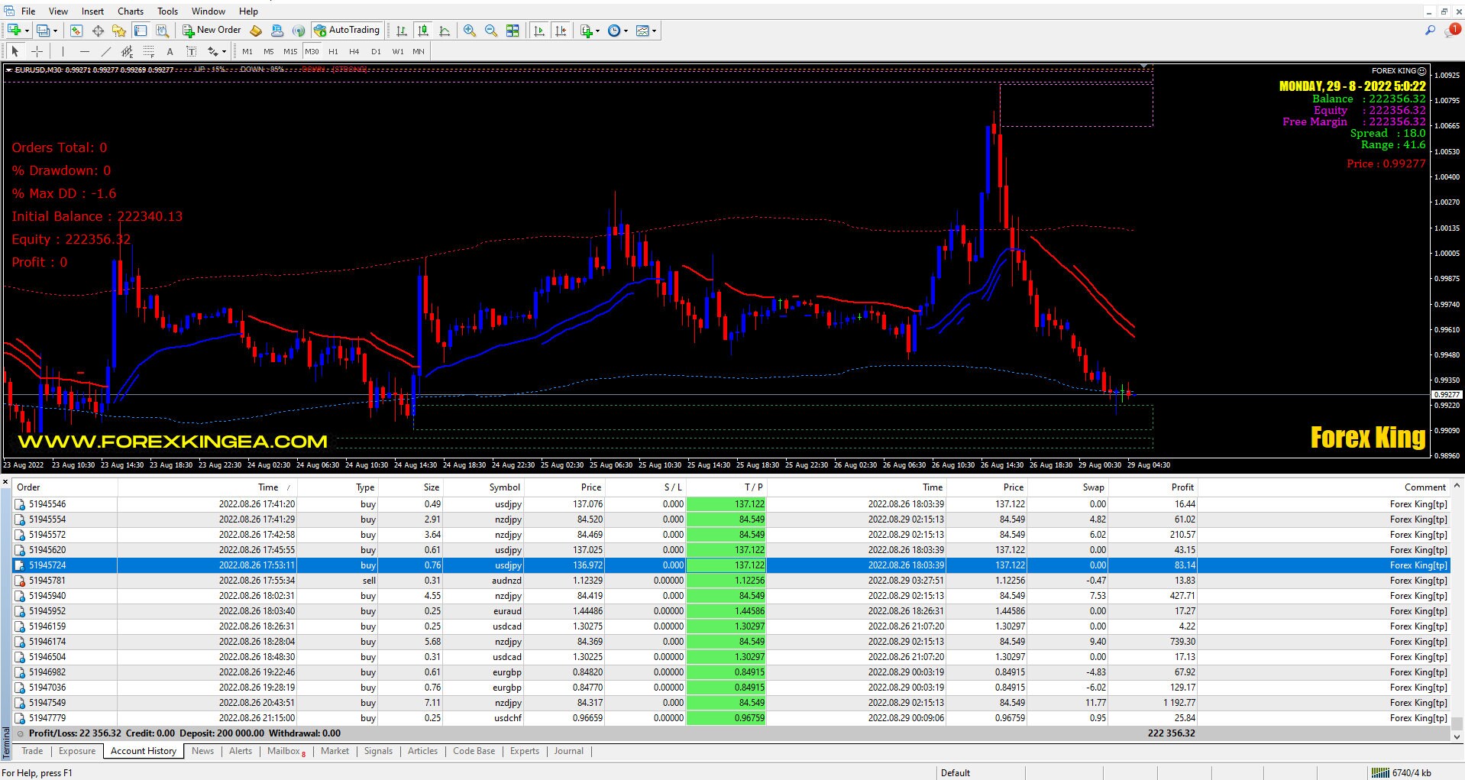Open a New Order window

pos(212,30)
